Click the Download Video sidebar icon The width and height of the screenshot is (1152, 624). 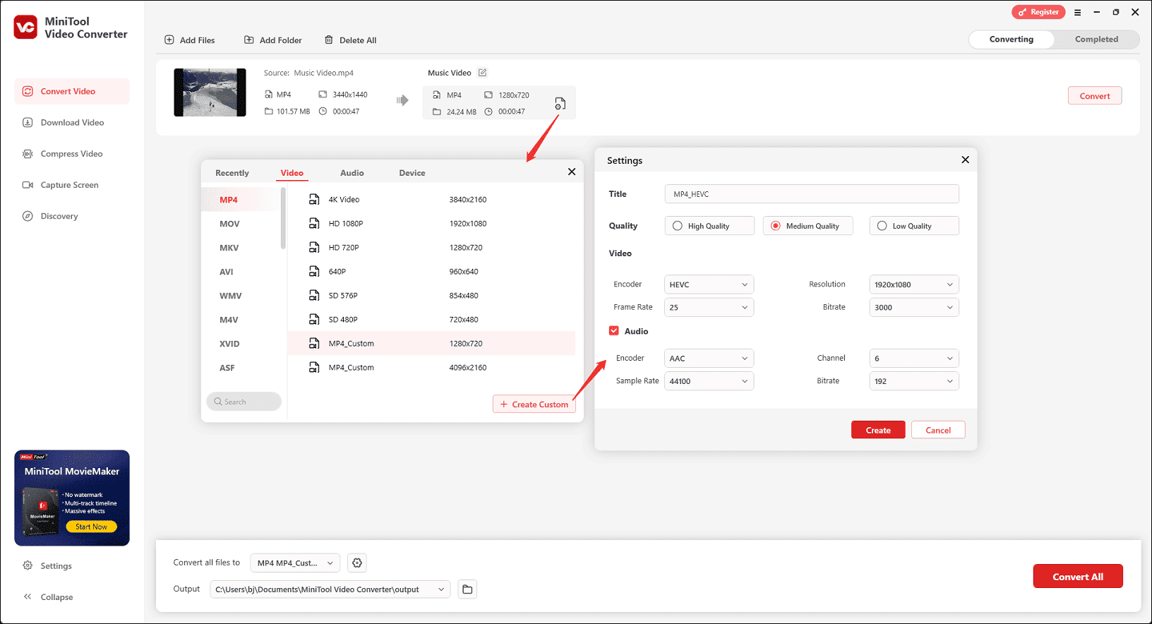(28, 122)
